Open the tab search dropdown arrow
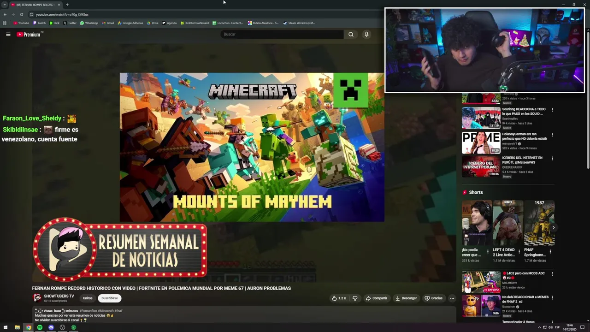 (x=5, y=5)
